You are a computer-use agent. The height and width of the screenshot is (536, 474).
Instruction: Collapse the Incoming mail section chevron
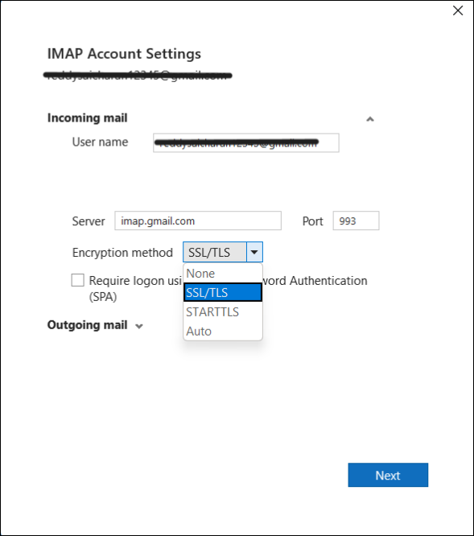[x=369, y=119]
